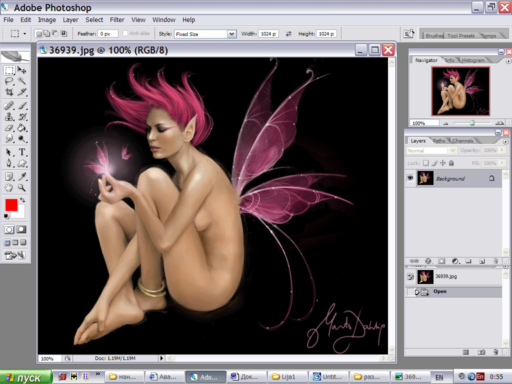Open the Fill slider arrow
Image resolution: width=512 pixels, height=384 pixels.
(502, 163)
